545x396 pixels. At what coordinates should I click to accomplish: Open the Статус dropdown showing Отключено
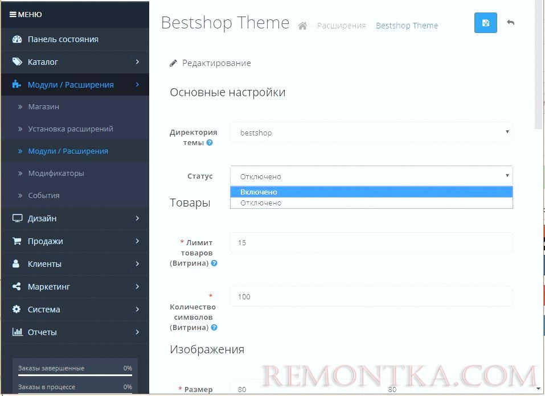pyautogui.click(x=371, y=176)
